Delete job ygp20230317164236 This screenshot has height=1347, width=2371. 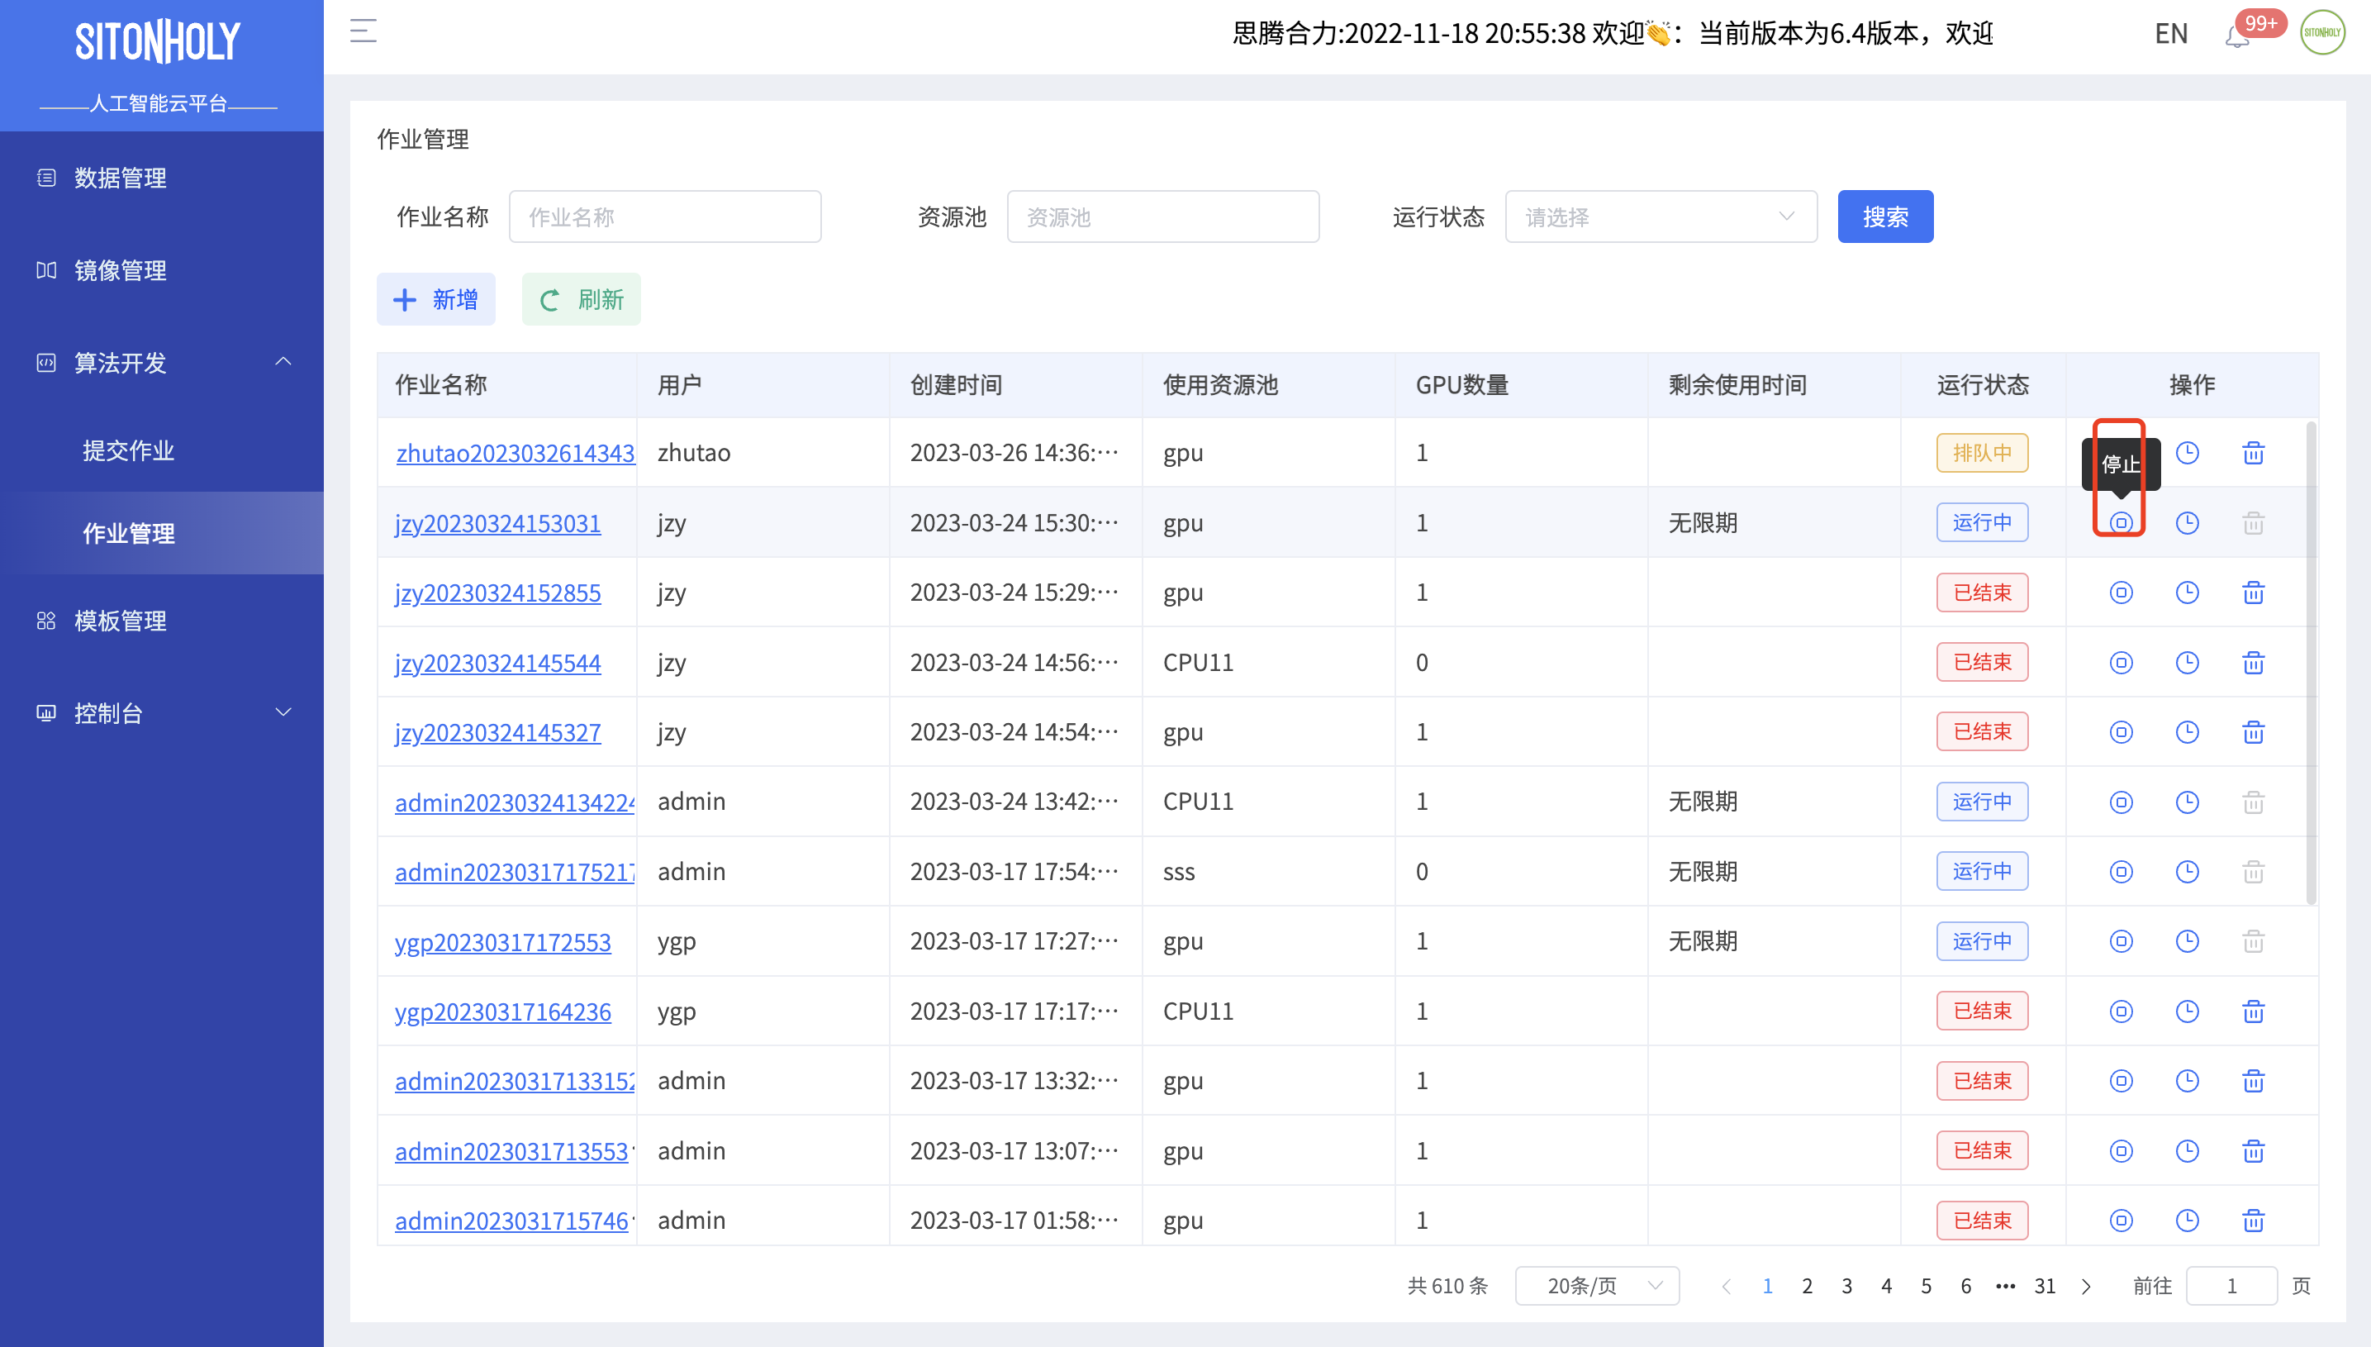coord(2254,1011)
